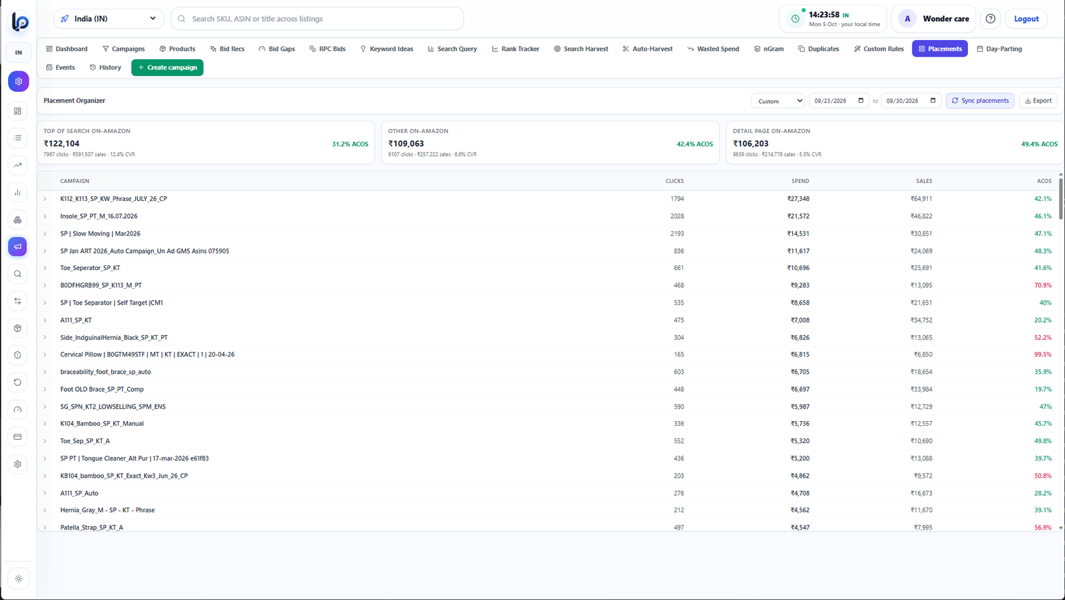This screenshot has width=1065, height=600.
Task: Open the Custom date range dropdown
Action: pyautogui.click(x=777, y=101)
